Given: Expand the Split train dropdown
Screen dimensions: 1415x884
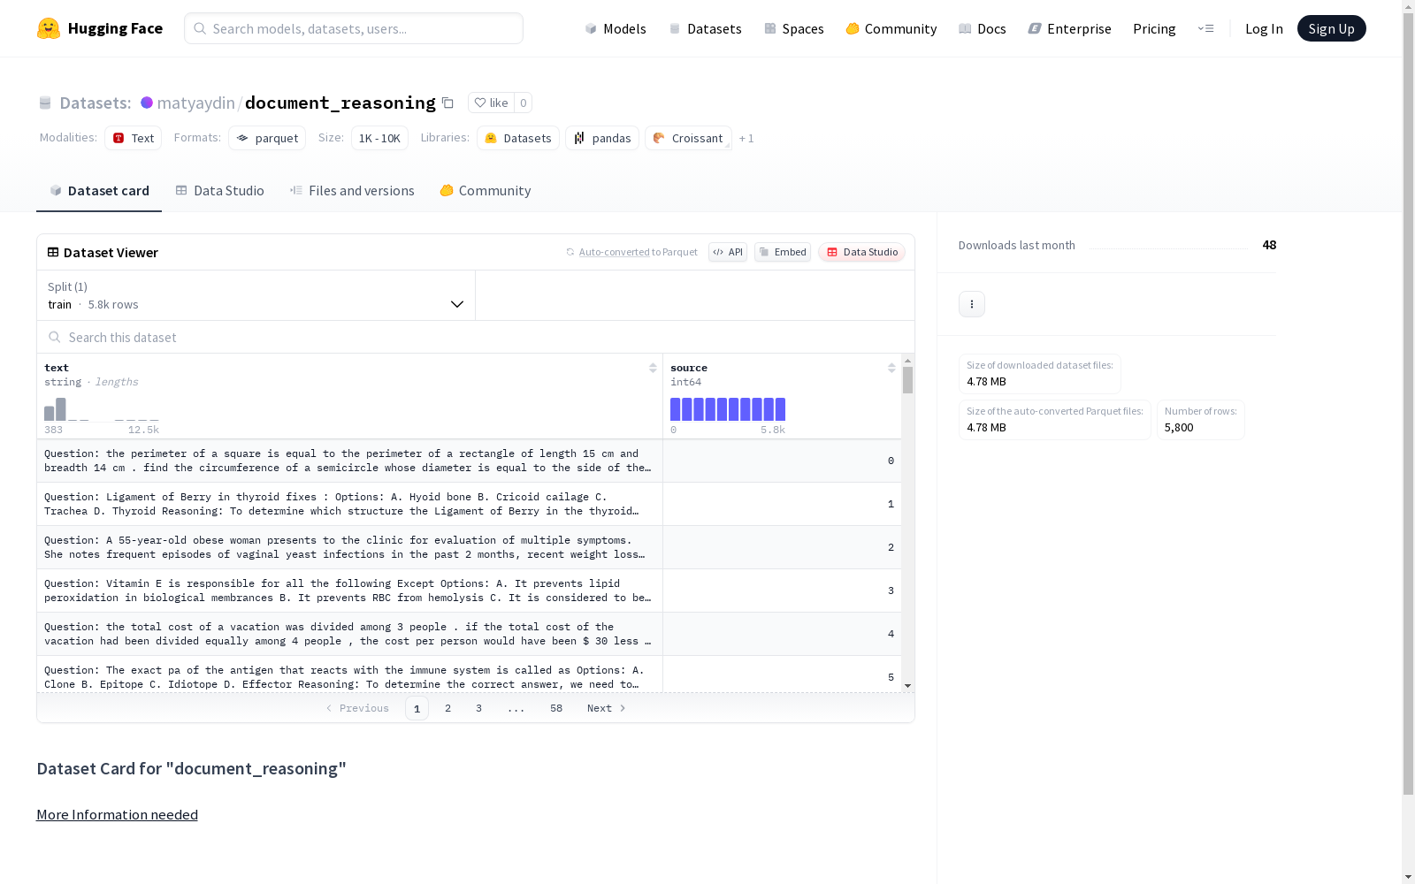Looking at the screenshot, I should pos(256,295).
